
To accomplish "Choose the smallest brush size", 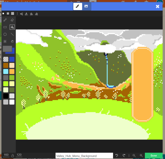I will 3,13.
